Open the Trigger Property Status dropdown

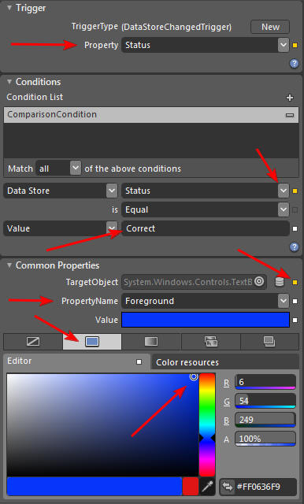(283, 45)
